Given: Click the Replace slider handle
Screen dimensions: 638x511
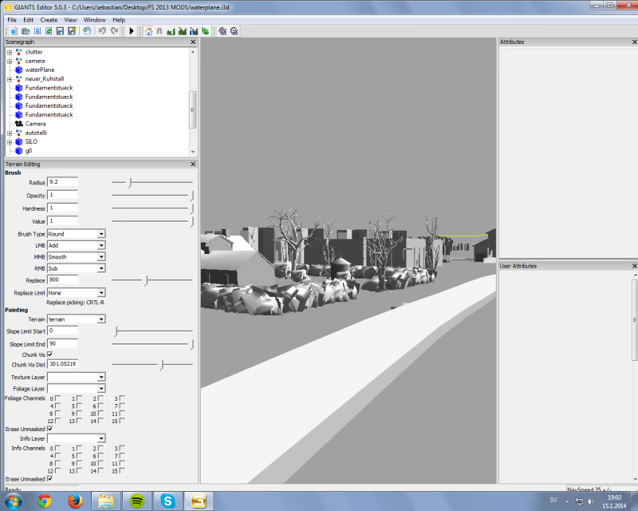Looking at the screenshot, I should pos(146,280).
